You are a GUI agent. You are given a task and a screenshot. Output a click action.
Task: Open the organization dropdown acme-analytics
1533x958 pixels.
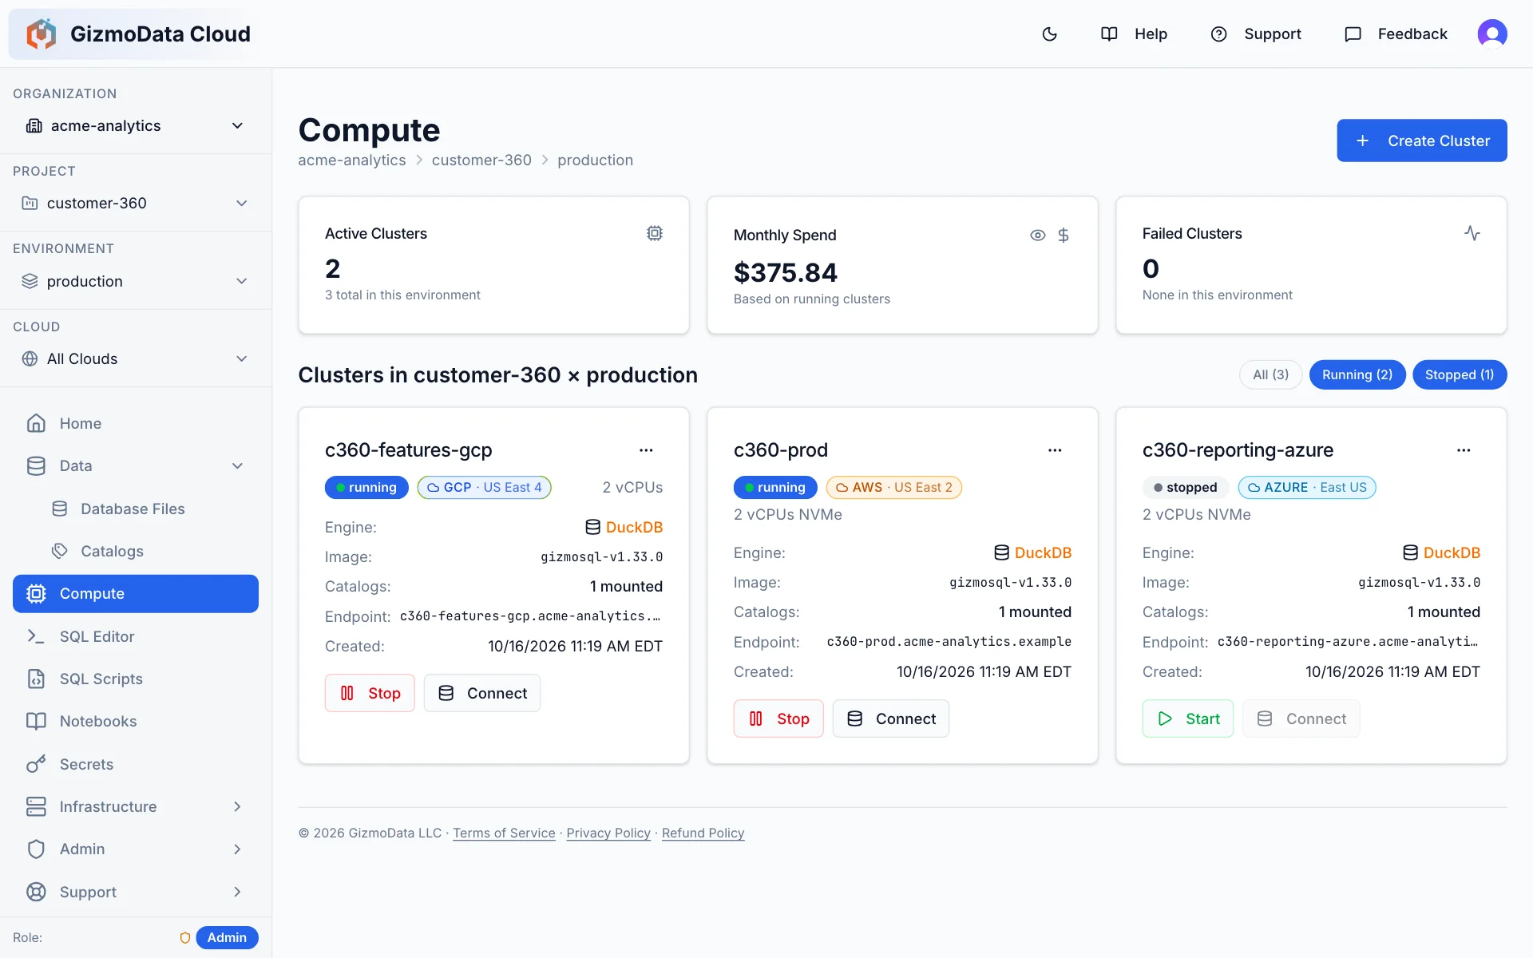pyautogui.click(x=135, y=125)
